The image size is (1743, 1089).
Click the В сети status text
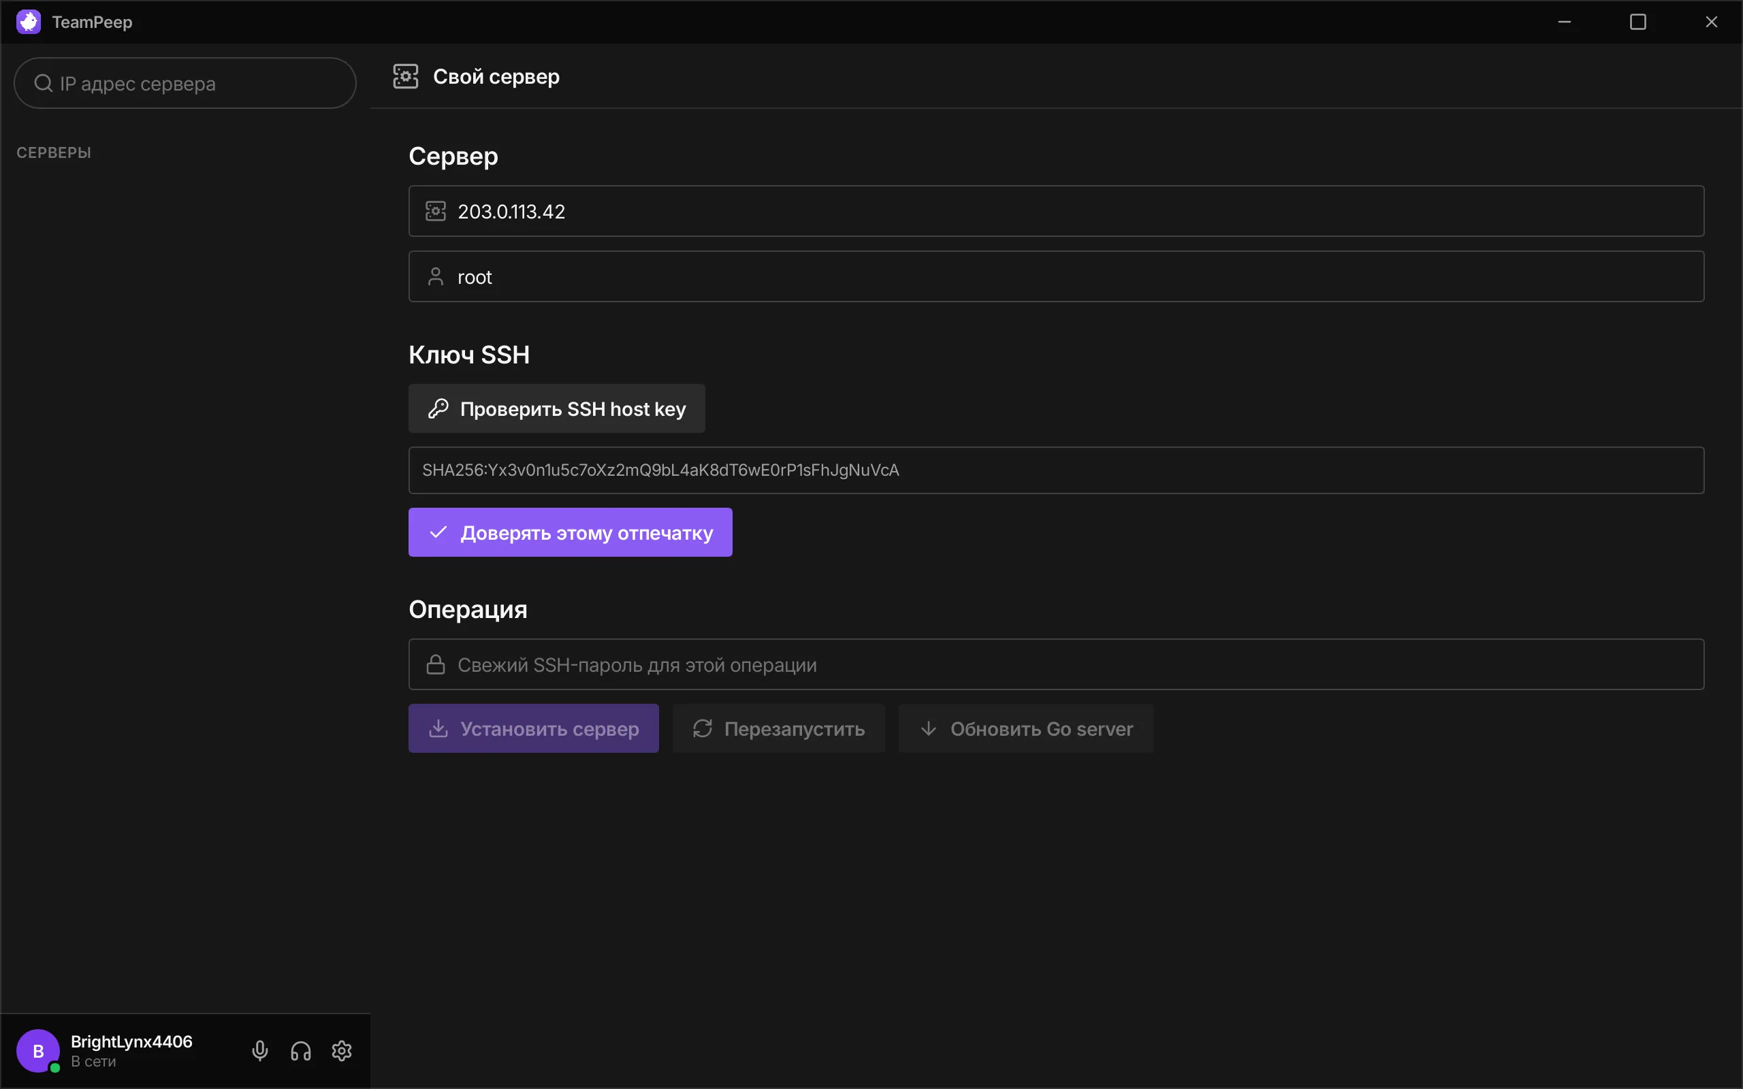94,1062
